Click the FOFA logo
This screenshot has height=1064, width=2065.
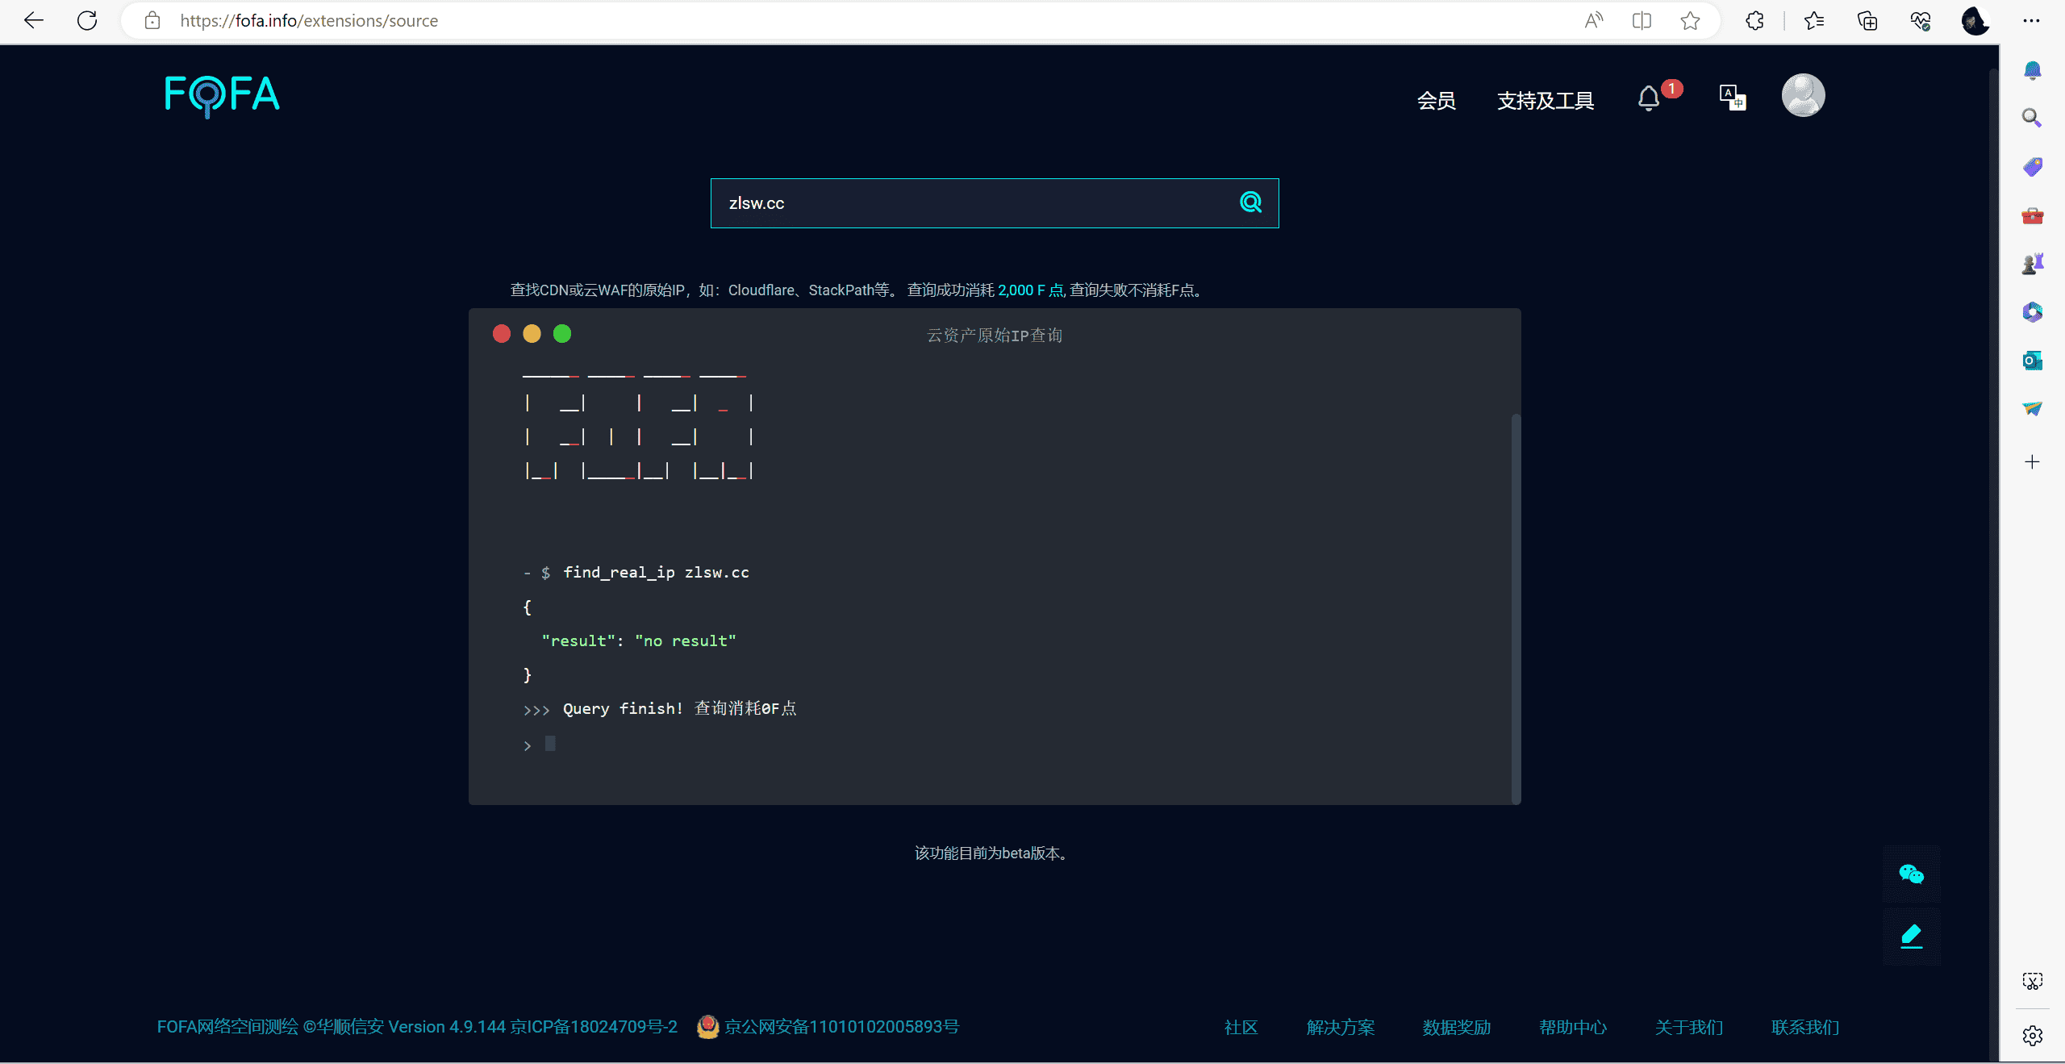(x=222, y=95)
